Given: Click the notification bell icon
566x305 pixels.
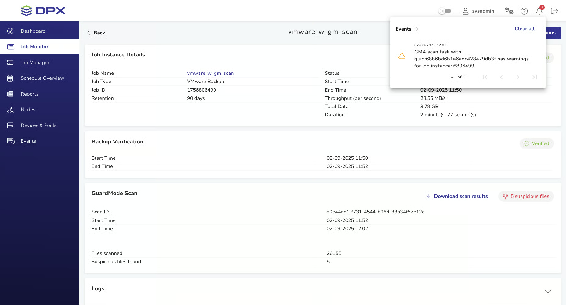Looking at the screenshot, I should (x=539, y=11).
